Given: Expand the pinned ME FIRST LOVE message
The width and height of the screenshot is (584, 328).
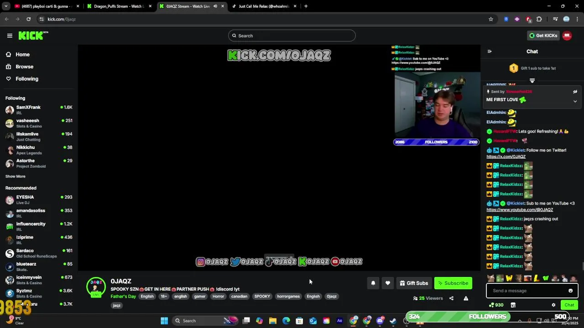Looking at the screenshot, I should pos(575,101).
